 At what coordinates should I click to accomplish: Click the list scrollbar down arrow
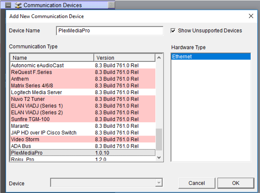pyautogui.click(x=159, y=157)
